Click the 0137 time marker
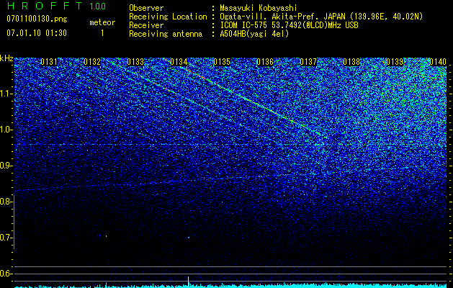This screenshot has width=453, height=288. click(x=308, y=62)
